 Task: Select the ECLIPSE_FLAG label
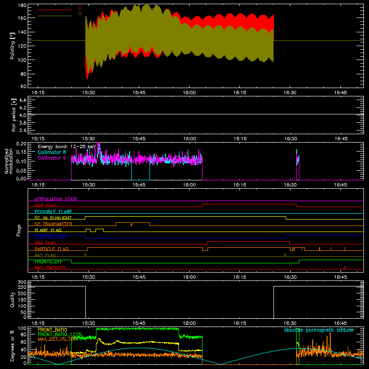(50, 237)
